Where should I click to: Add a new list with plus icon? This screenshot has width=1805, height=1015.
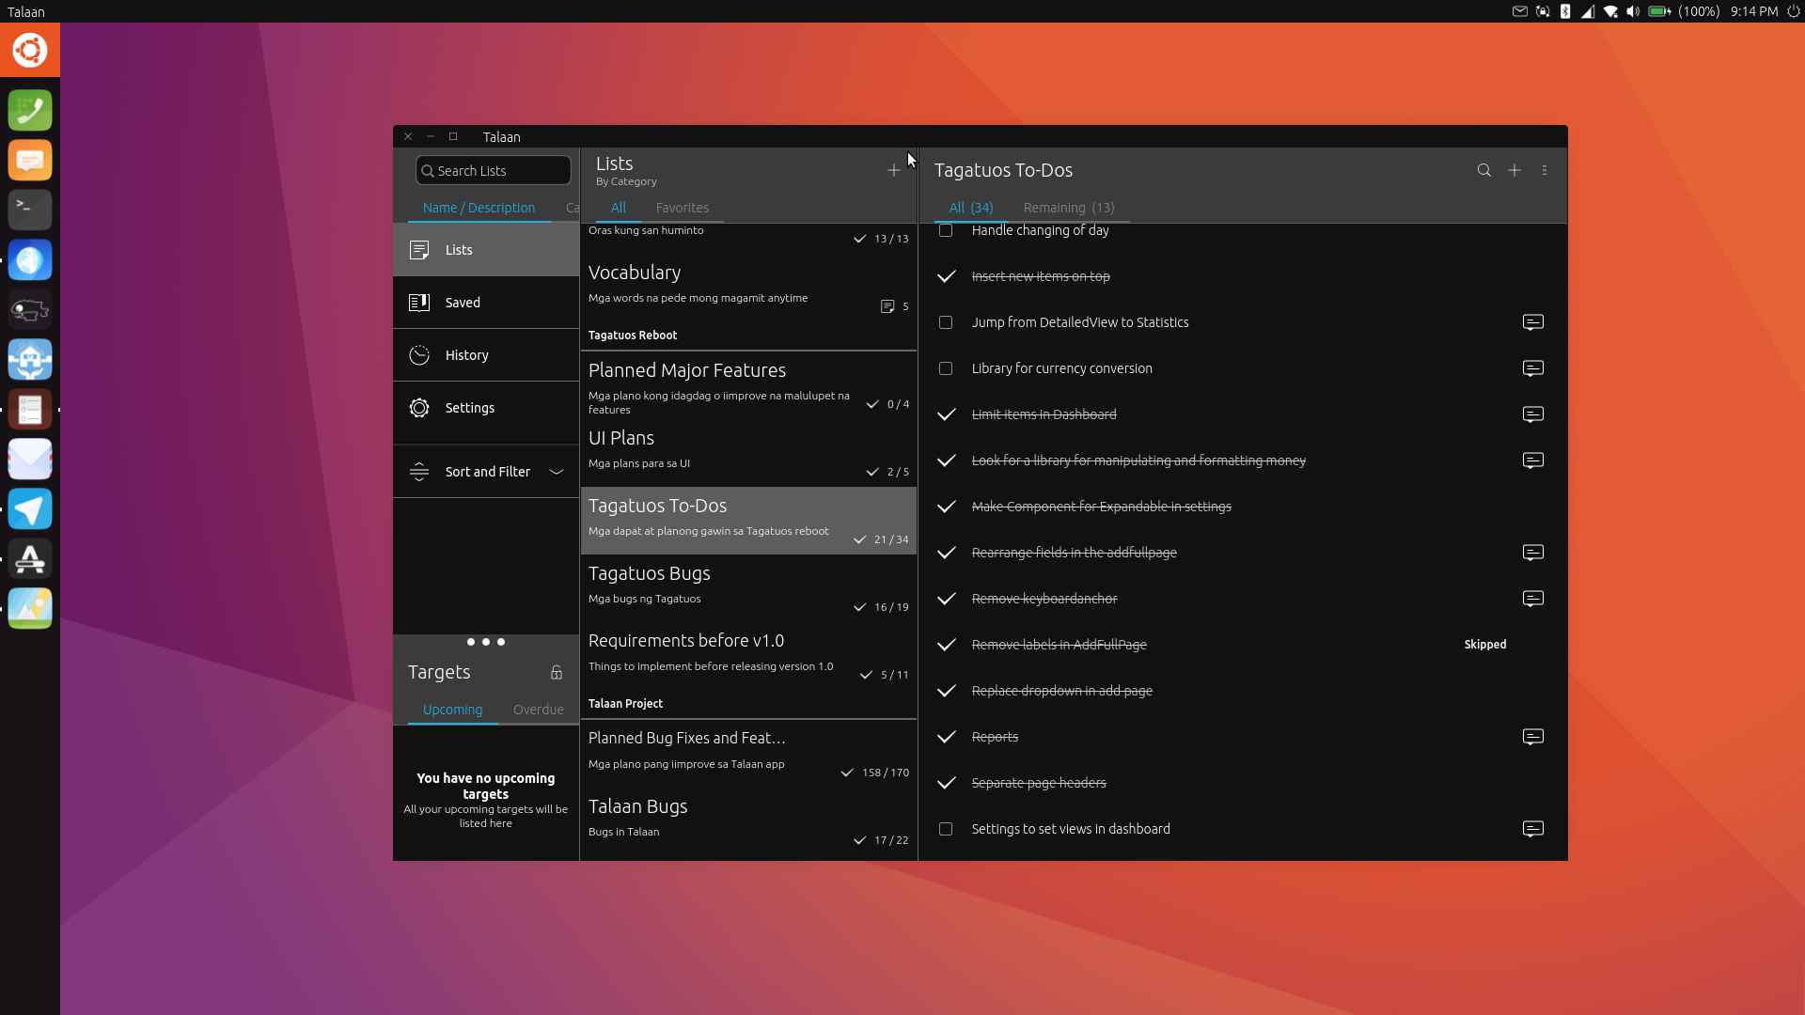pyautogui.click(x=893, y=170)
